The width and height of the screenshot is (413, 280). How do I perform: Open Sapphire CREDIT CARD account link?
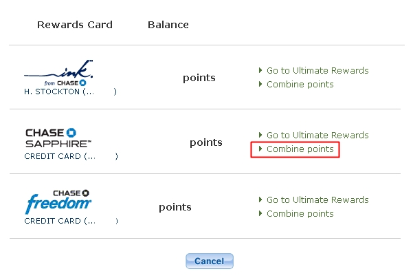click(x=71, y=156)
